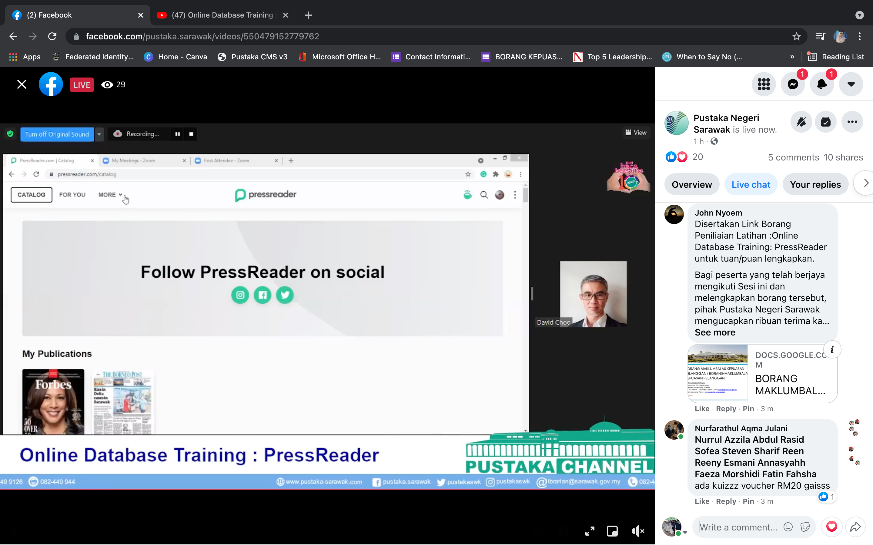Open Chrome three-dot menu
This screenshot has width=873, height=545.
(860, 36)
